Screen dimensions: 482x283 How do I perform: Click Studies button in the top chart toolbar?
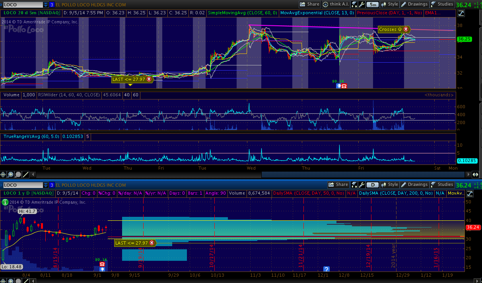(442, 4)
